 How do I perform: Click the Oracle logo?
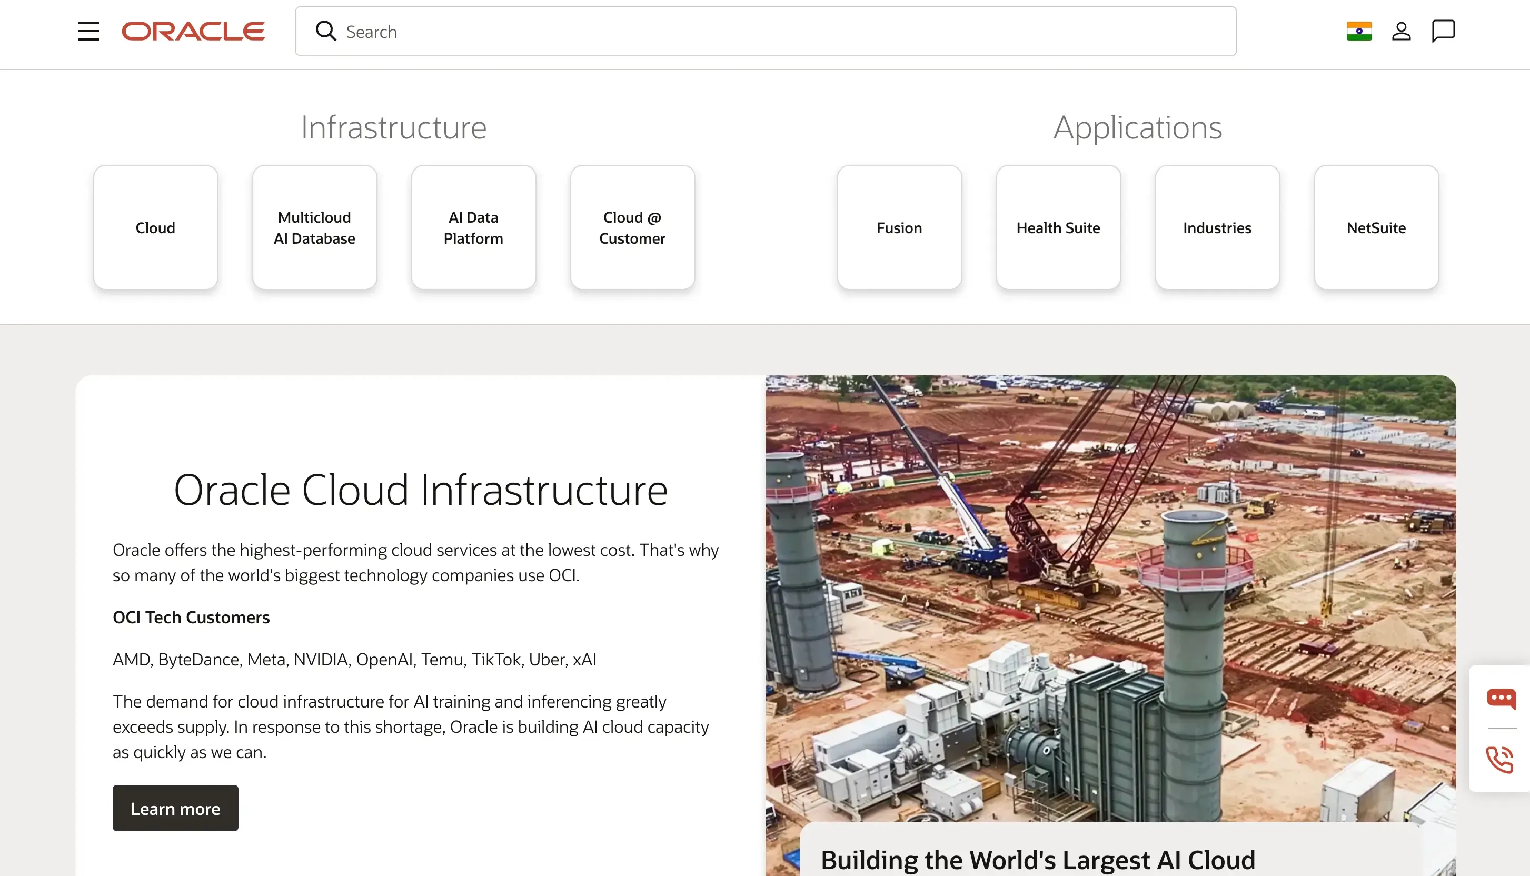[x=193, y=31]
